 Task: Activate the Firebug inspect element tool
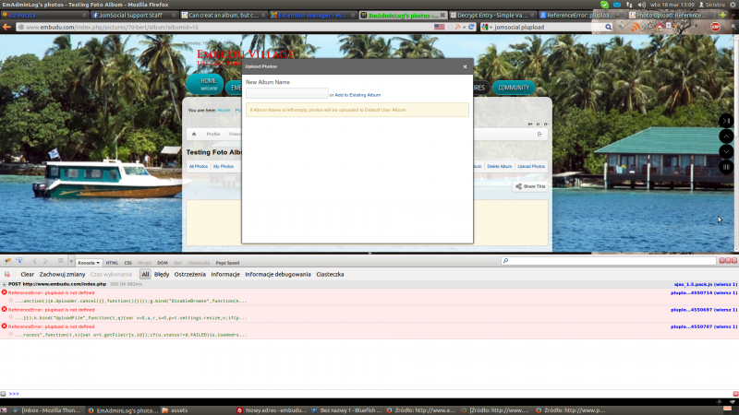(x=19, y=261)
